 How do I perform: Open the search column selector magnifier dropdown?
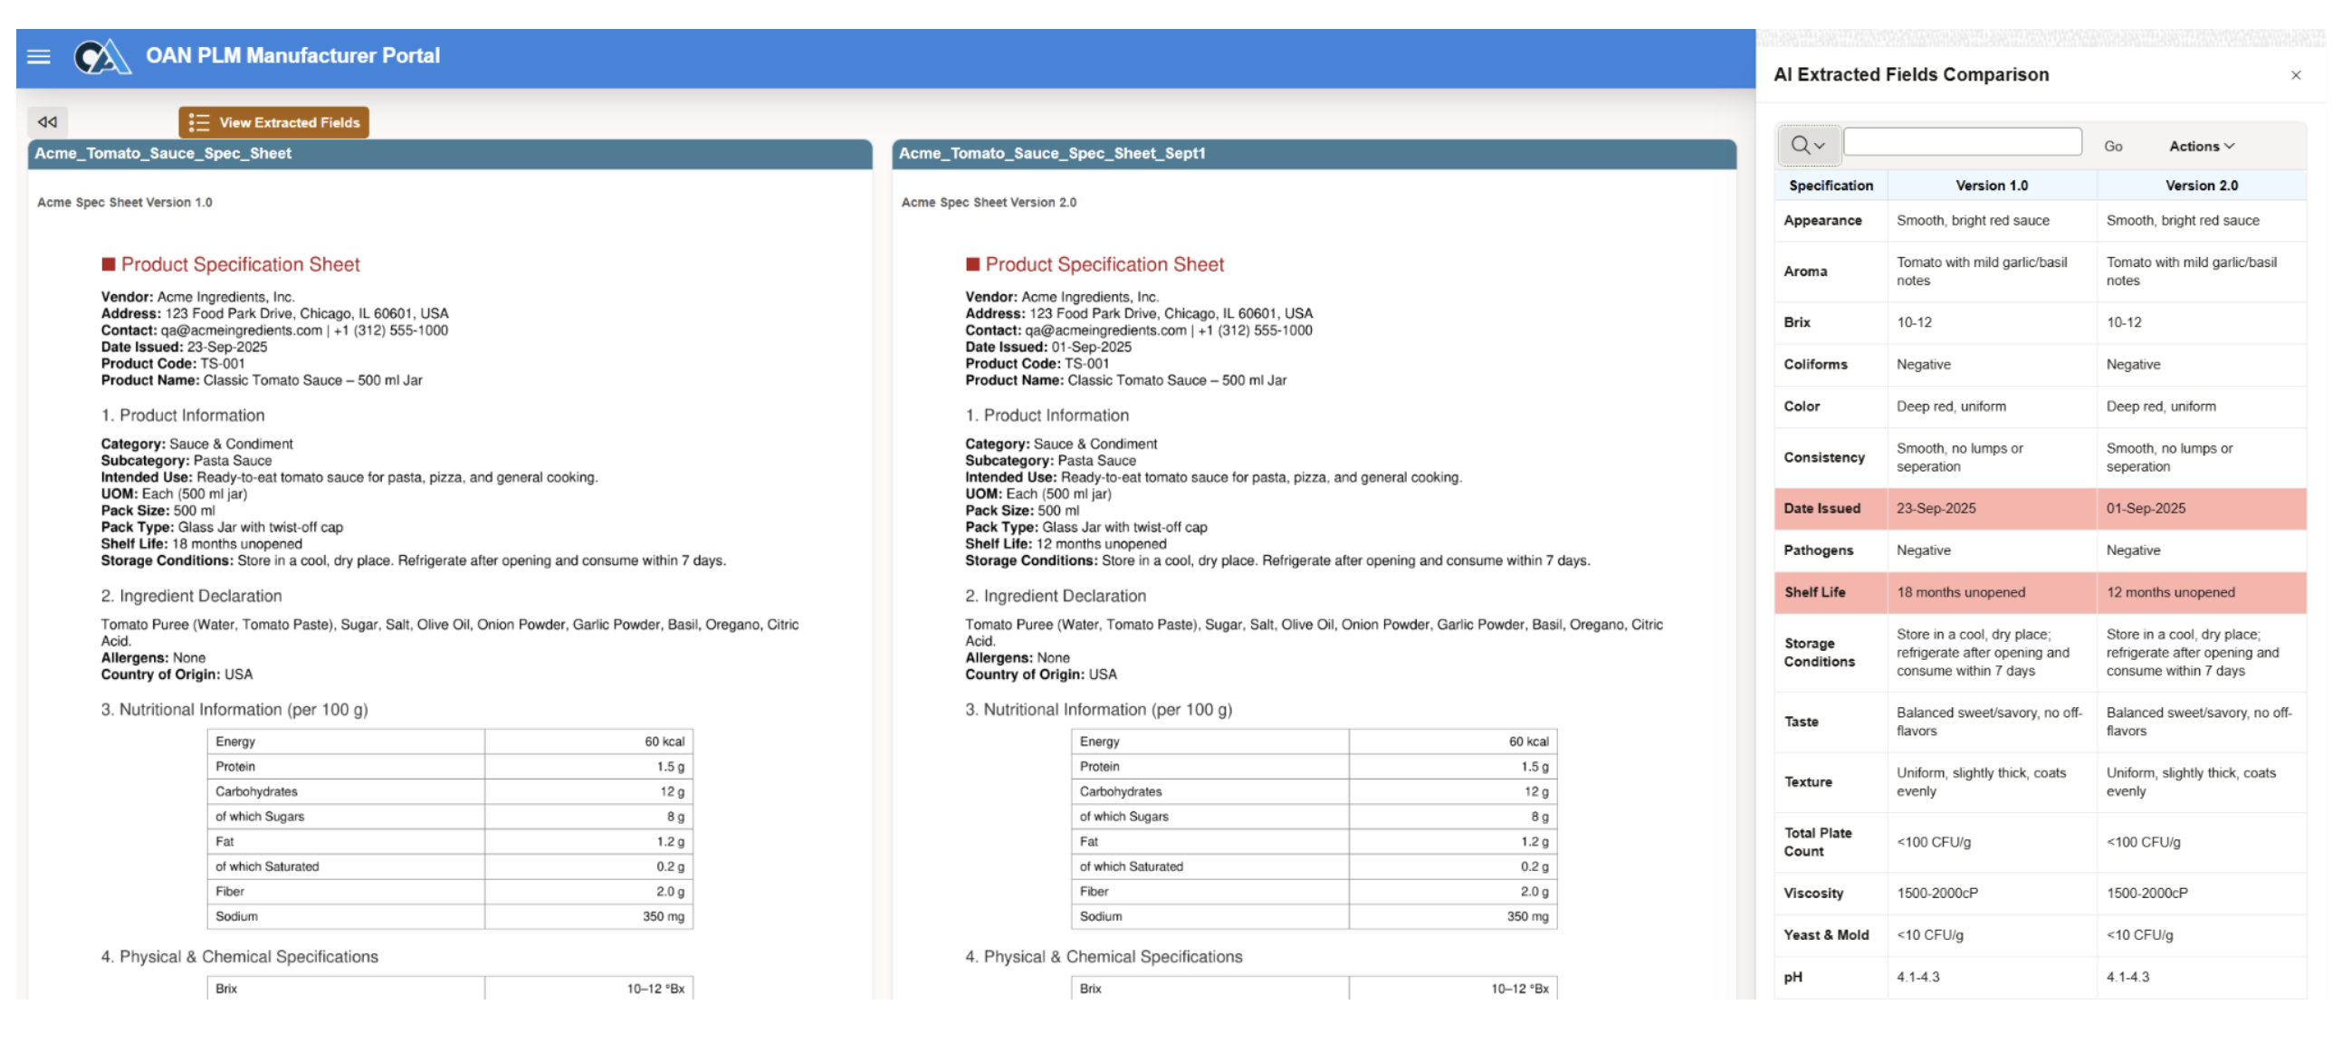(1806, 145)
